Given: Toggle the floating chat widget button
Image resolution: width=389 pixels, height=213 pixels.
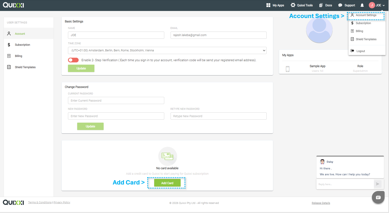Looking at the screenshot, I should click(x=378, y=197).
